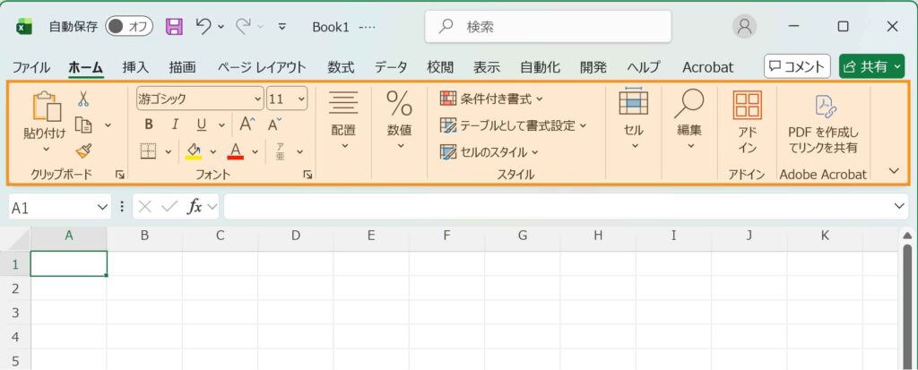
Task: Click the Name Box showing A1
Action: coord(51,207)
